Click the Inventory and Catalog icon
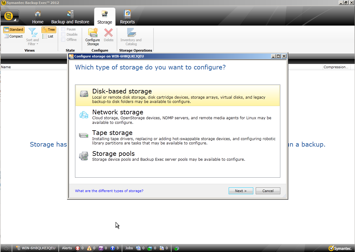 click(131, 33)
